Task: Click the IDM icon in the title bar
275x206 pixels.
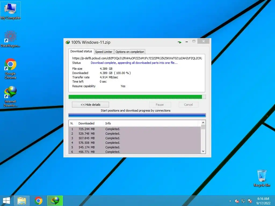Action: click(x=67, y=42)
